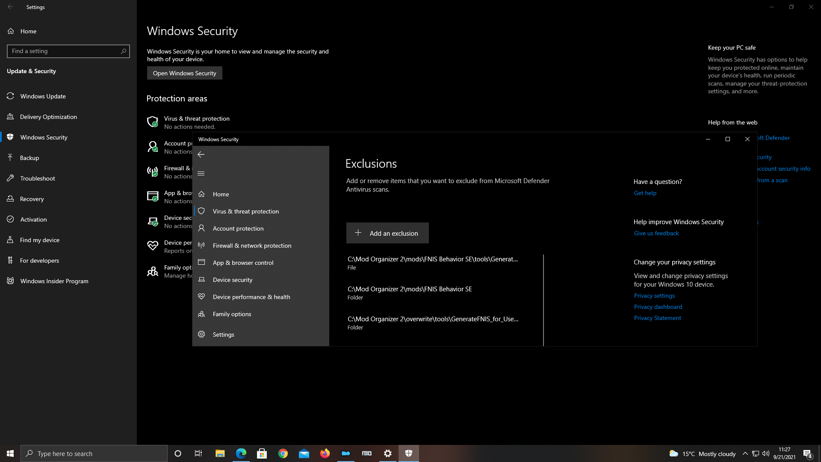This screenshot has width=821, height=462.
Task: Open Firefox from taskbar
Action: [325, 453]
